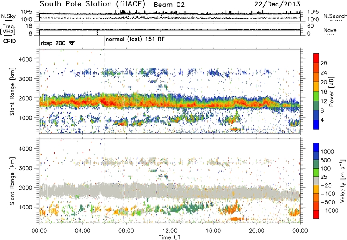Click the '4000' tick on the power panel
The height and width of the screenshot is (240, 347).
pyautogui.click(x=25, y=59)
